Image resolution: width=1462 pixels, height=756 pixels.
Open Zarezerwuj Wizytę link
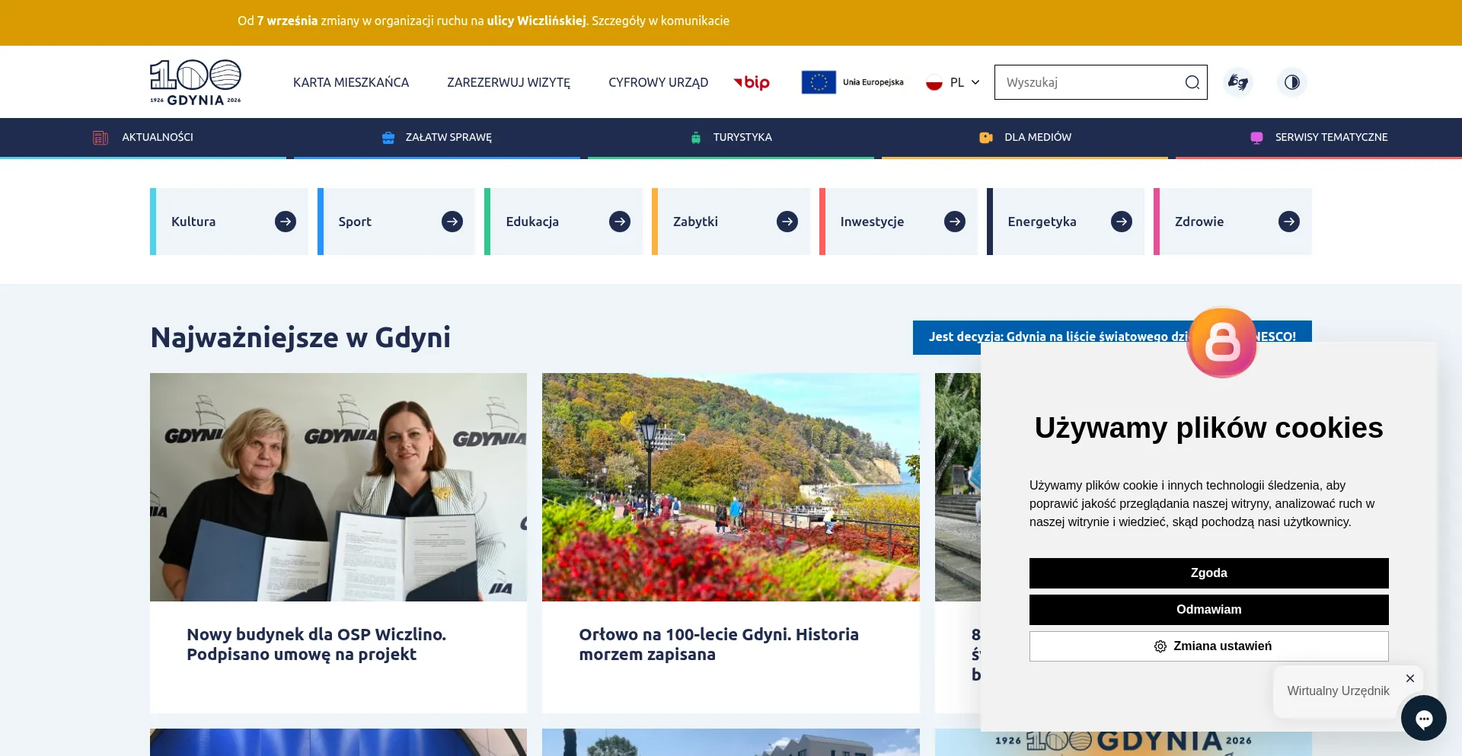[509, 82]
